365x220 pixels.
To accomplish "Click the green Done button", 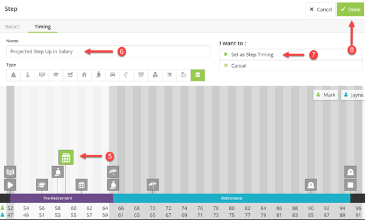I will [x=350, y=10].
